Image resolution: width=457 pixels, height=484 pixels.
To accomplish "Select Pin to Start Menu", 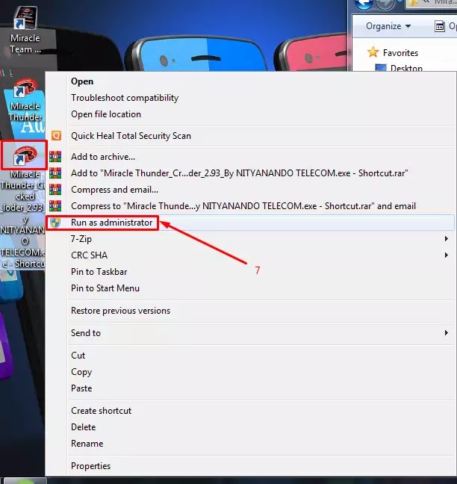I will (105, 288).
